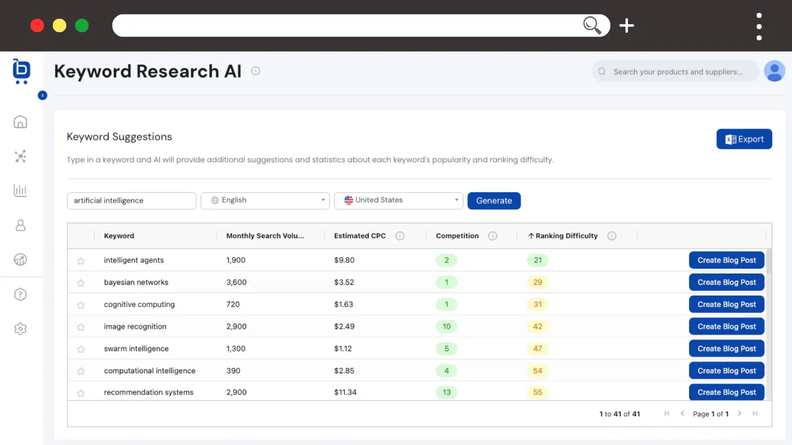792x445 pixels.
Task: Create Blog Post for cognitive computing
Action: [x=727, y=305]
